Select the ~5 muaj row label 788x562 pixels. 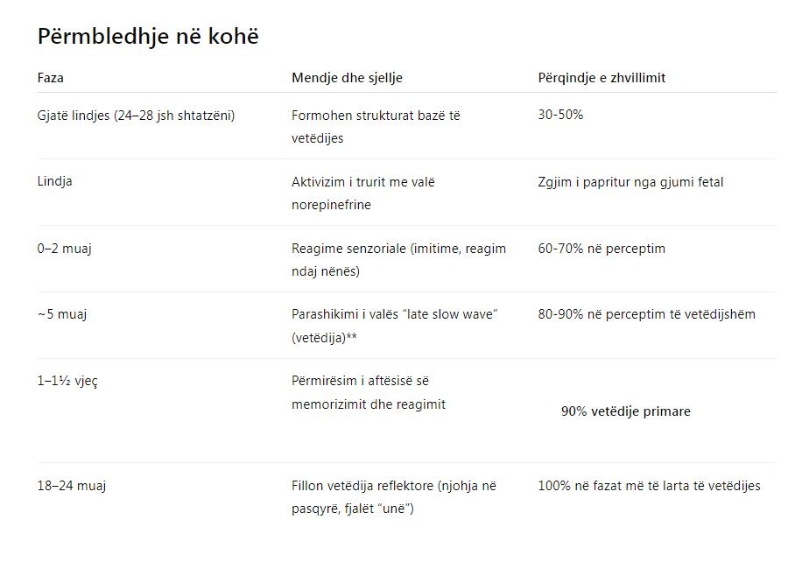(62, 314)
